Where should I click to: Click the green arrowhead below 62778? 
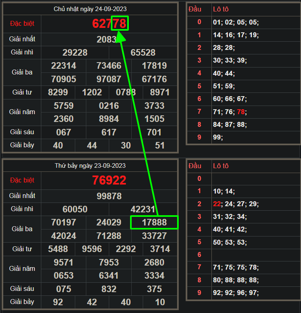[x=120, y=37]
